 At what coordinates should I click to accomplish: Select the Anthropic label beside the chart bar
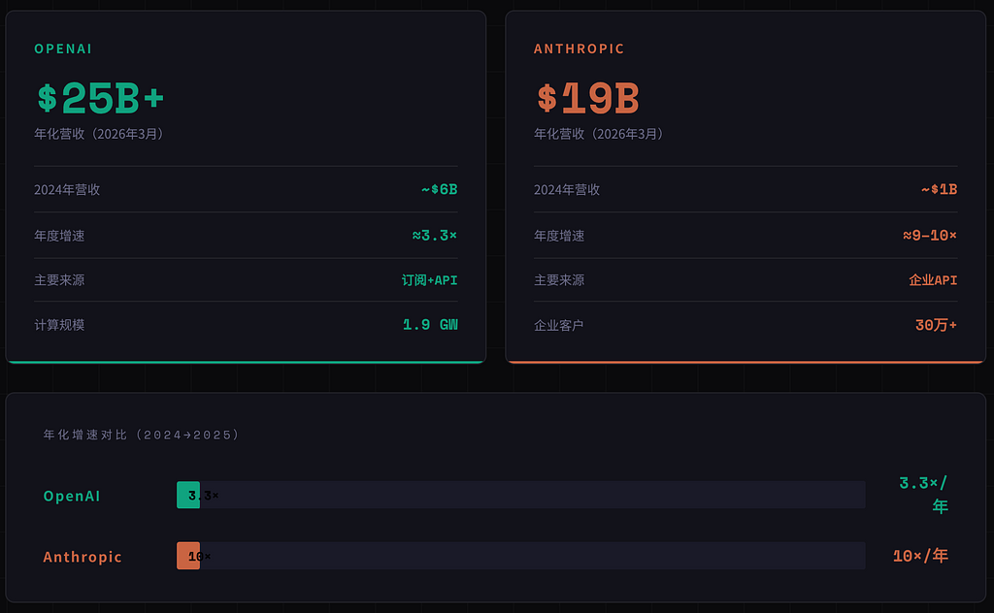point(83,557)
